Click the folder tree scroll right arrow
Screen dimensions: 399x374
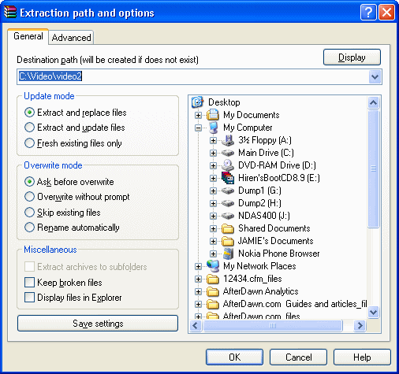coord(360,326)
